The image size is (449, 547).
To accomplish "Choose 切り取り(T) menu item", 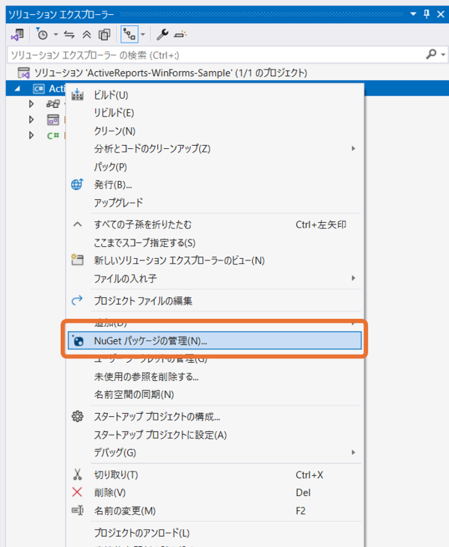I will point(215,474).
